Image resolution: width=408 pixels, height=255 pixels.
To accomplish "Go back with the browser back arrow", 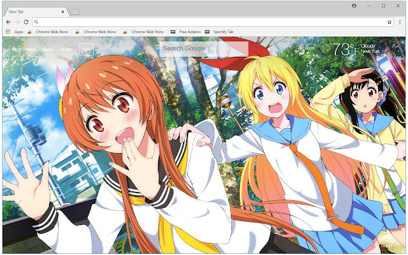I will click(8, 22).
